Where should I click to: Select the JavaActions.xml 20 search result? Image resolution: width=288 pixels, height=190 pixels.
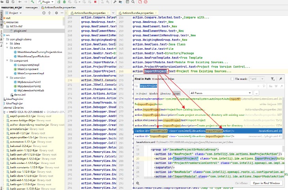(208, 131)
